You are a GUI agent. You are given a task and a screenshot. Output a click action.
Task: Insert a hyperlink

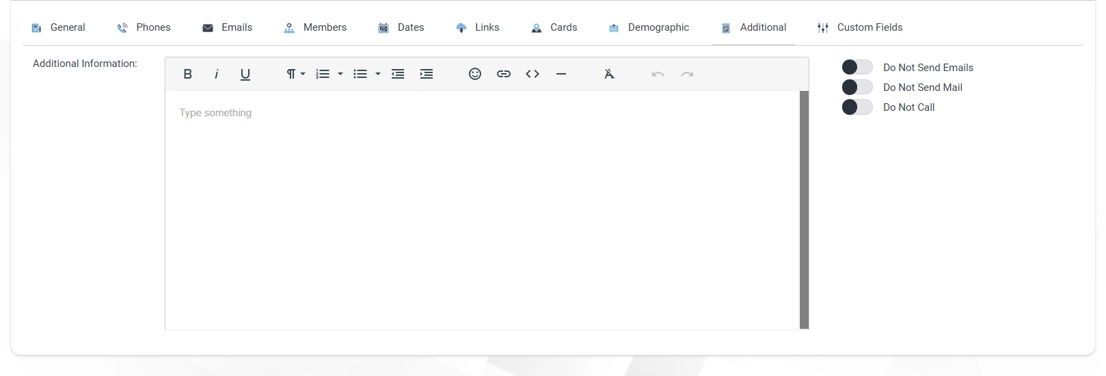(x=504, y=74)
